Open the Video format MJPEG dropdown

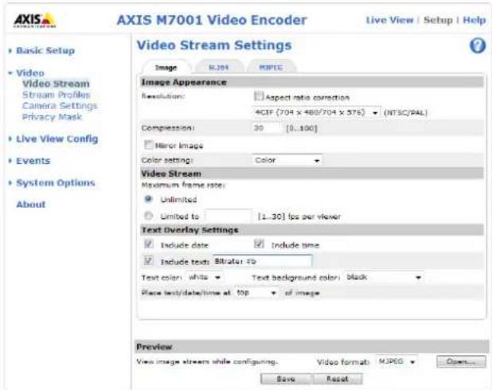coord(396,361)
